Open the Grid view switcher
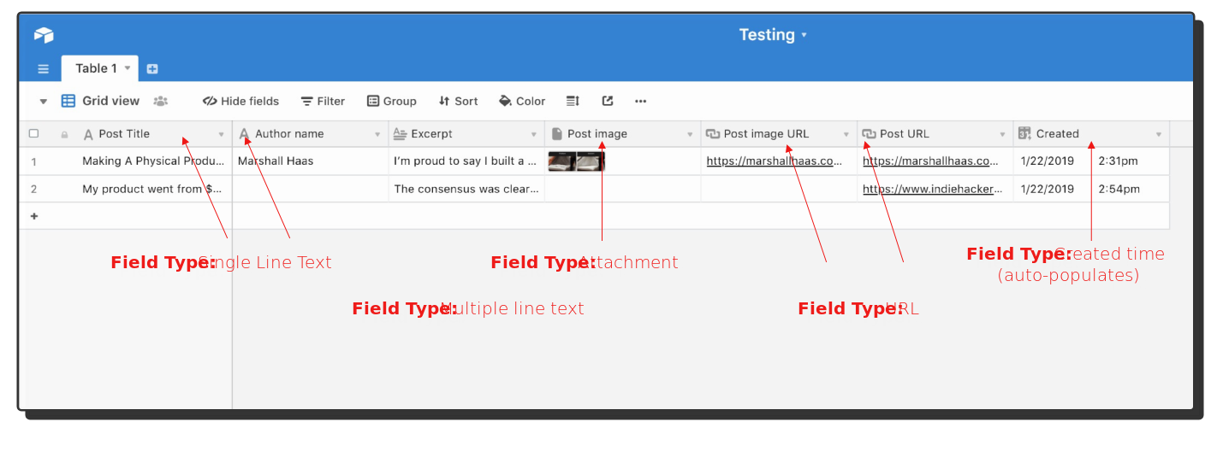The height and width of the screenshot is (451, 1217). (101, 101)
